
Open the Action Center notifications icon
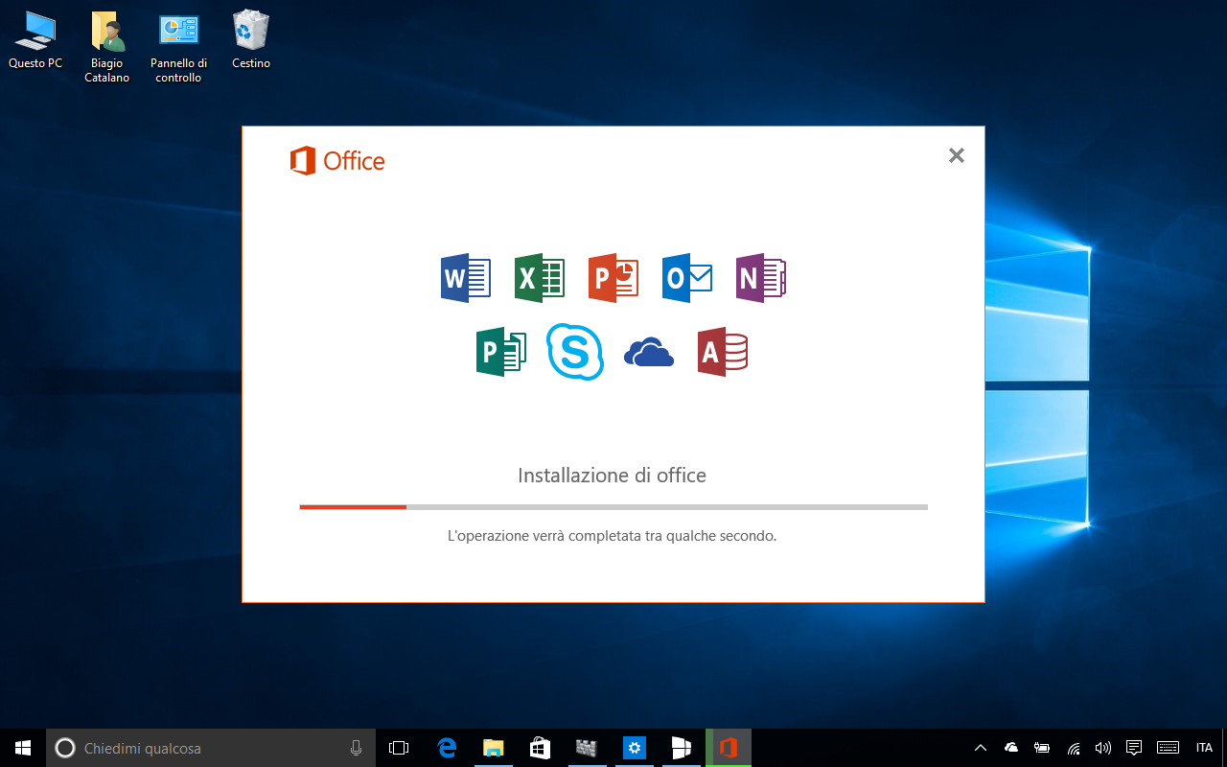[x=1134, y=748]
